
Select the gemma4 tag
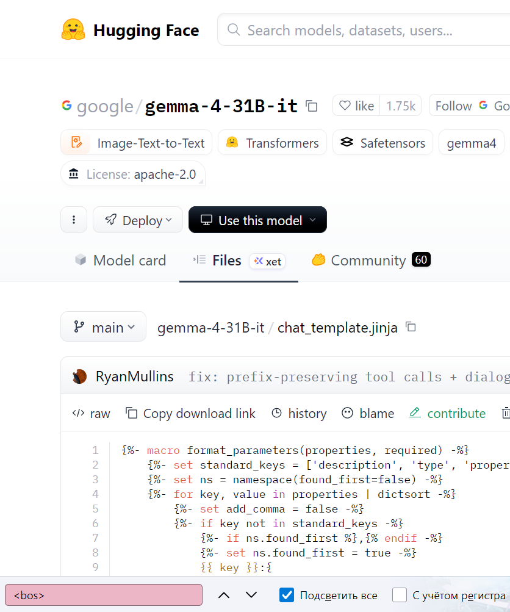tap(472, 142)
